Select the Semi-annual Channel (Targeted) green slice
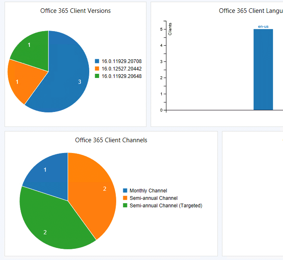This screenshot has height=260, width=283. pos(50,224)
